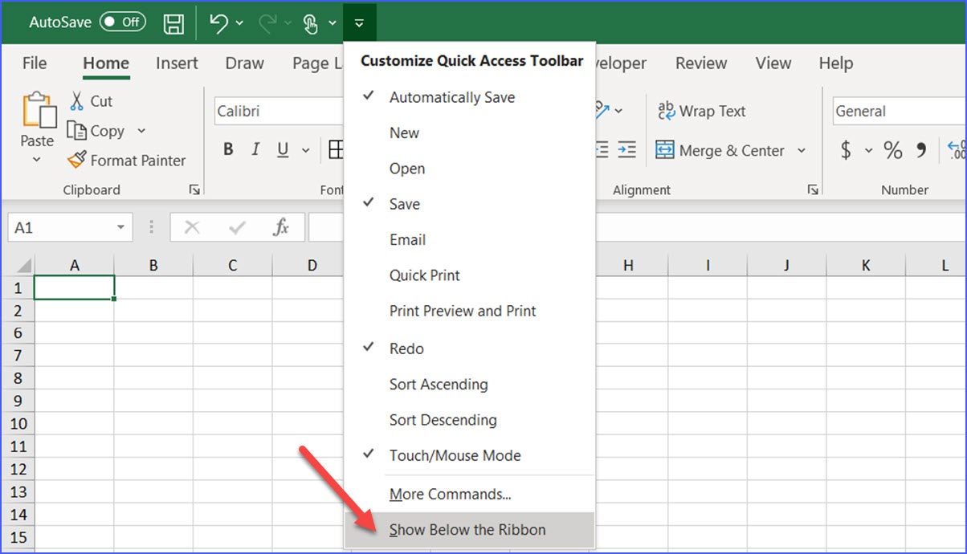Apply Italic formatting
The image size is (967, 554).
(255, 149)
